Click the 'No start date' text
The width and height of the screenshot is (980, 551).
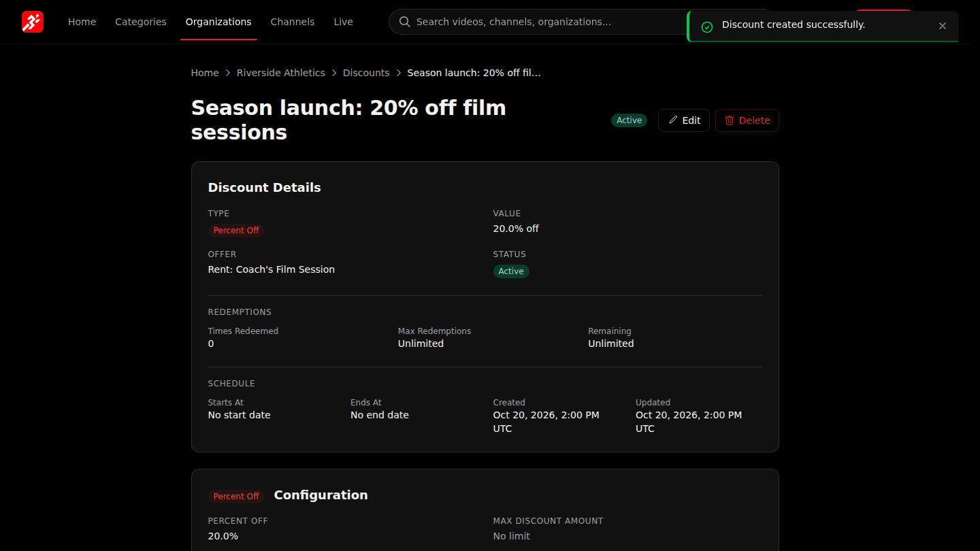click(240, 415)
